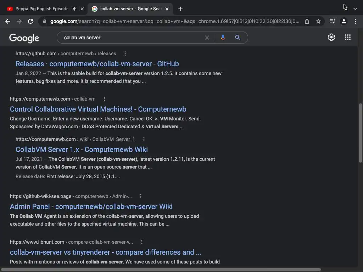
Task: Click the URL in the address bar
Action: pyautogui.click(x=175, y=21)
